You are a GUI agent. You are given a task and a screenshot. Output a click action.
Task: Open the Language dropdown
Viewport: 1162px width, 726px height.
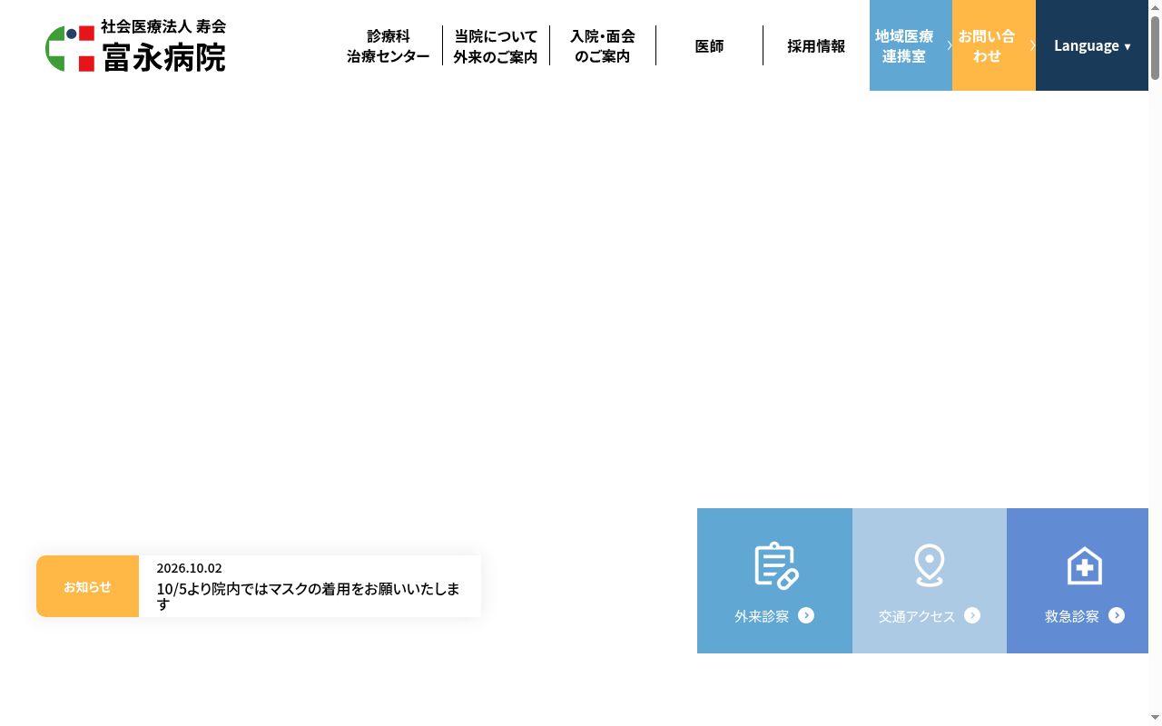point(1092,45)
